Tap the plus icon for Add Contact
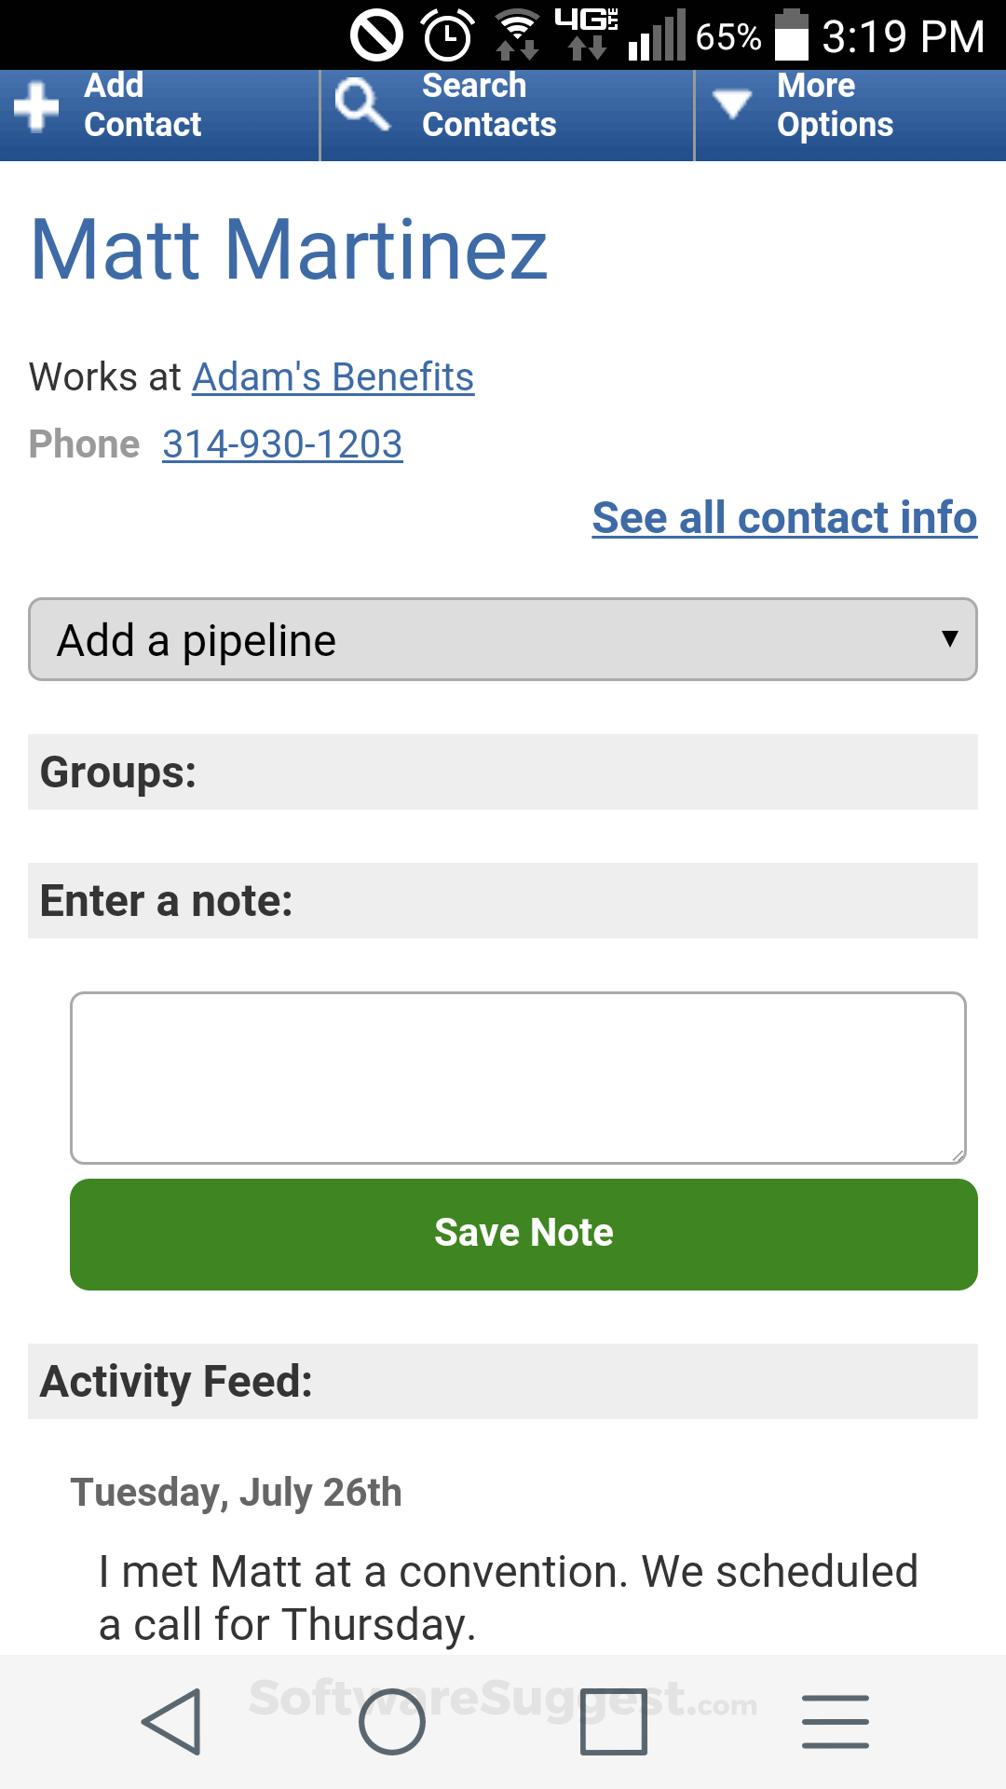Screen dimensions: 1006x1789 click(x=36, y=106)
